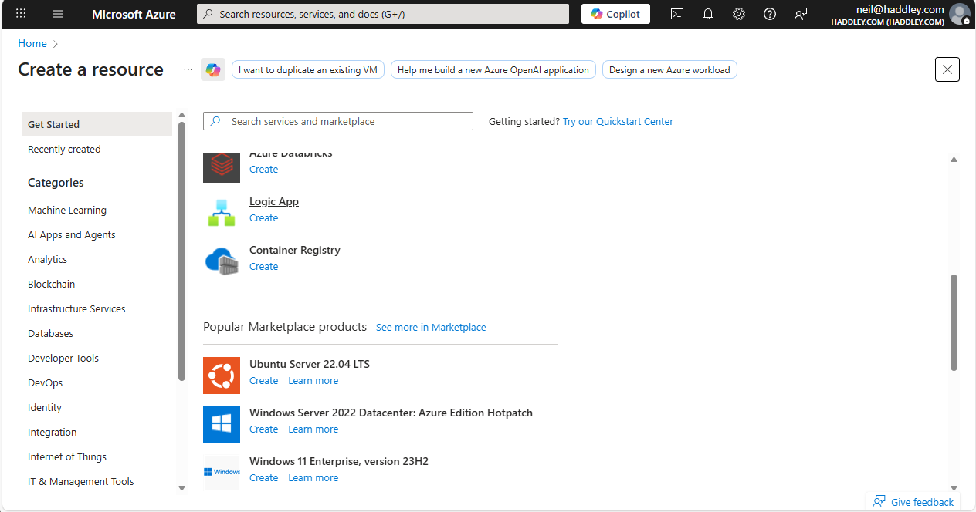
Task: Open the Copilot button in header
Action: pos(615,14)
